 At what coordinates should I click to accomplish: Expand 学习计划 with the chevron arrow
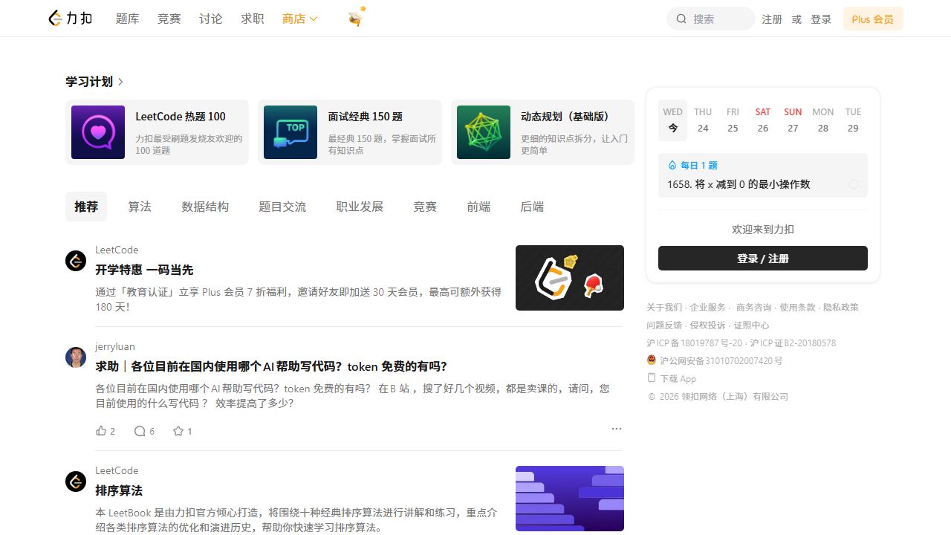121,82
